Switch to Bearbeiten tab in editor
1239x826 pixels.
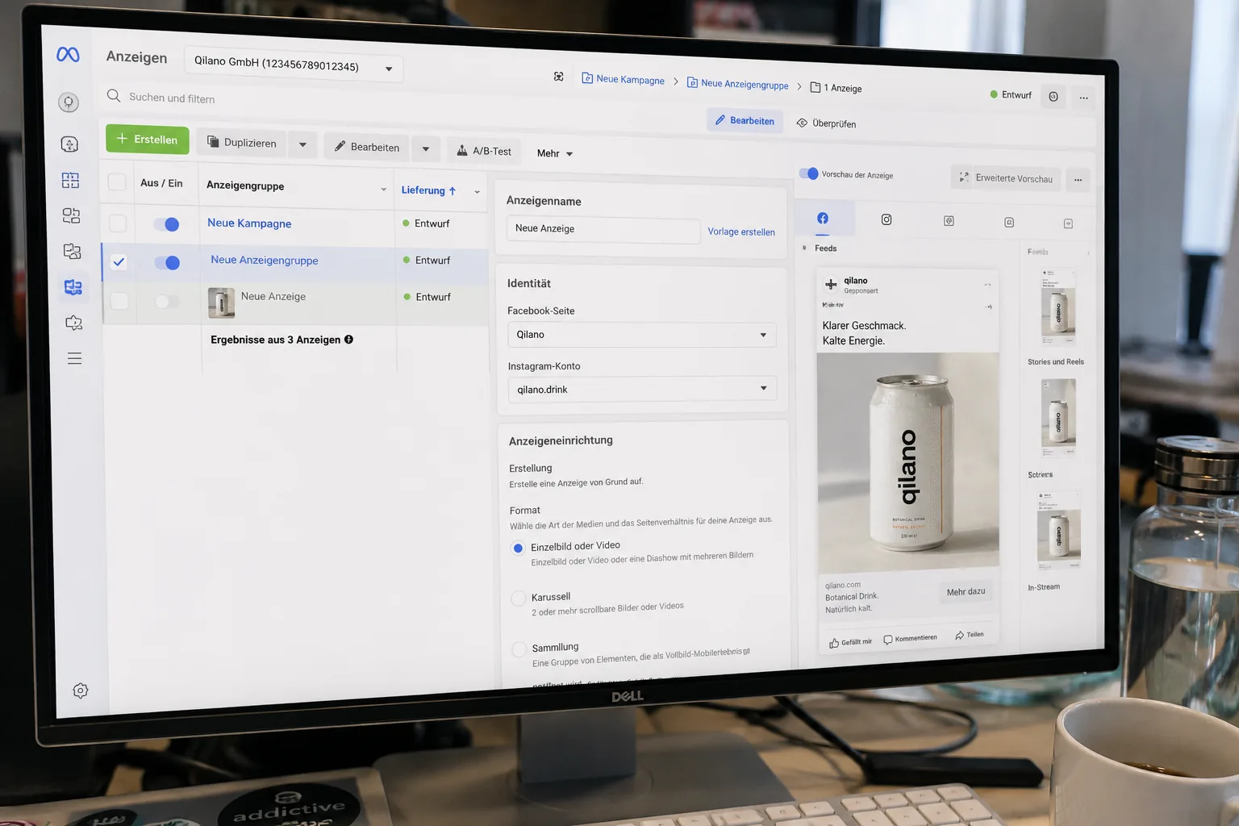[x=745, y=121]
